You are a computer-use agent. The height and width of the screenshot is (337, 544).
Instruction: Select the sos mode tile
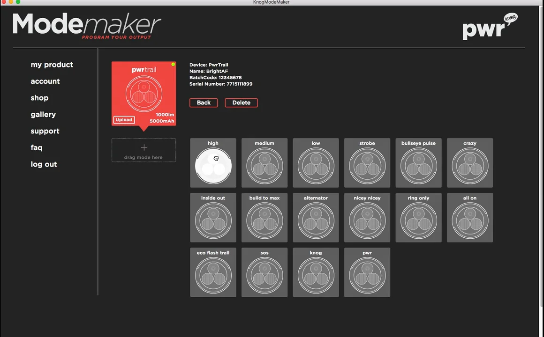coord(264,272)
